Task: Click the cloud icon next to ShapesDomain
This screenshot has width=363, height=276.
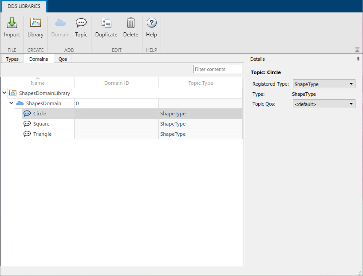Action: pos(21,103)
